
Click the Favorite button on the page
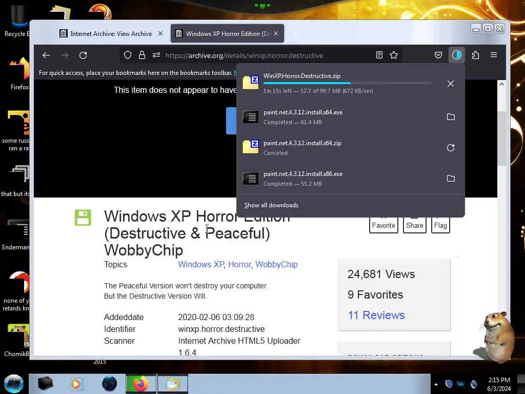pos(383,225)
